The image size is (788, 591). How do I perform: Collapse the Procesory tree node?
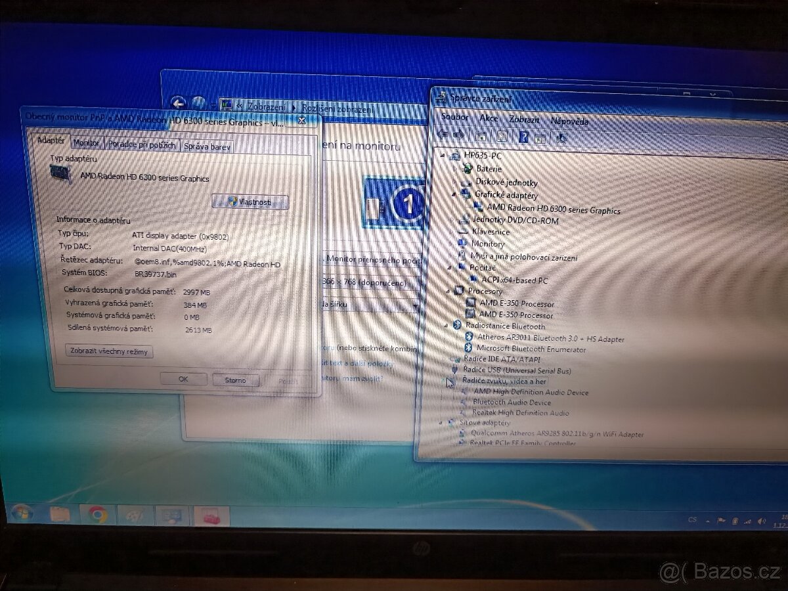point(448,291)
